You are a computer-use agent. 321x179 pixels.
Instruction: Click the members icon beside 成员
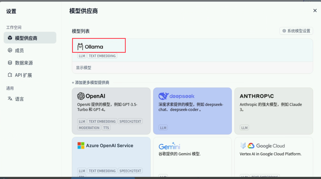(x=10, y=50)
